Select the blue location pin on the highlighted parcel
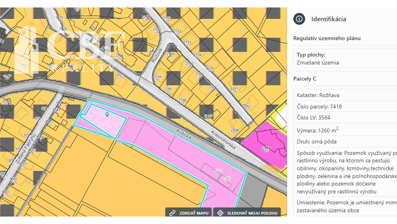The width and height of the screenshot is (397, 224). (x=107, y=114)
